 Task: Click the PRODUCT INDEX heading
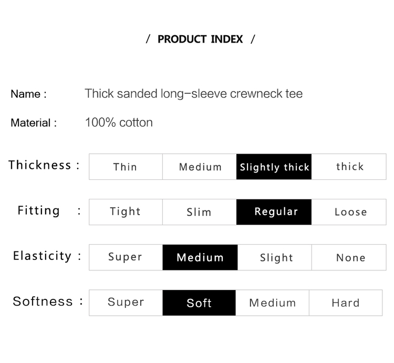coord(200,39)
